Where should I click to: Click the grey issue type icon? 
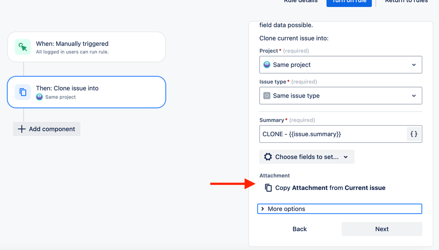pos(267,96)
